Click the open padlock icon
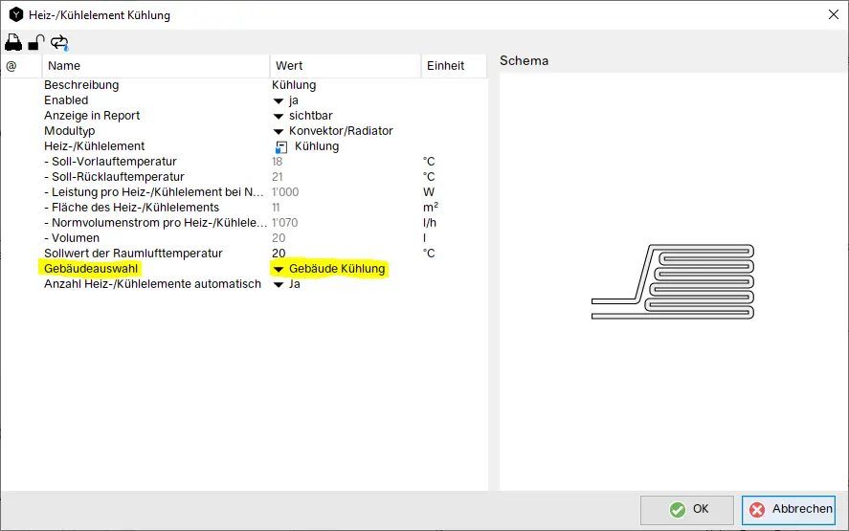Viewport: 849px width, 531px height. [x=35, y=42]
